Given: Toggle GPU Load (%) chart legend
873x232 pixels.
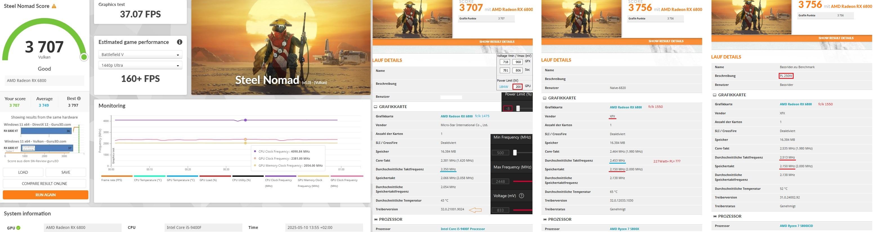Looking at the screenshot, I should point(215,179).
